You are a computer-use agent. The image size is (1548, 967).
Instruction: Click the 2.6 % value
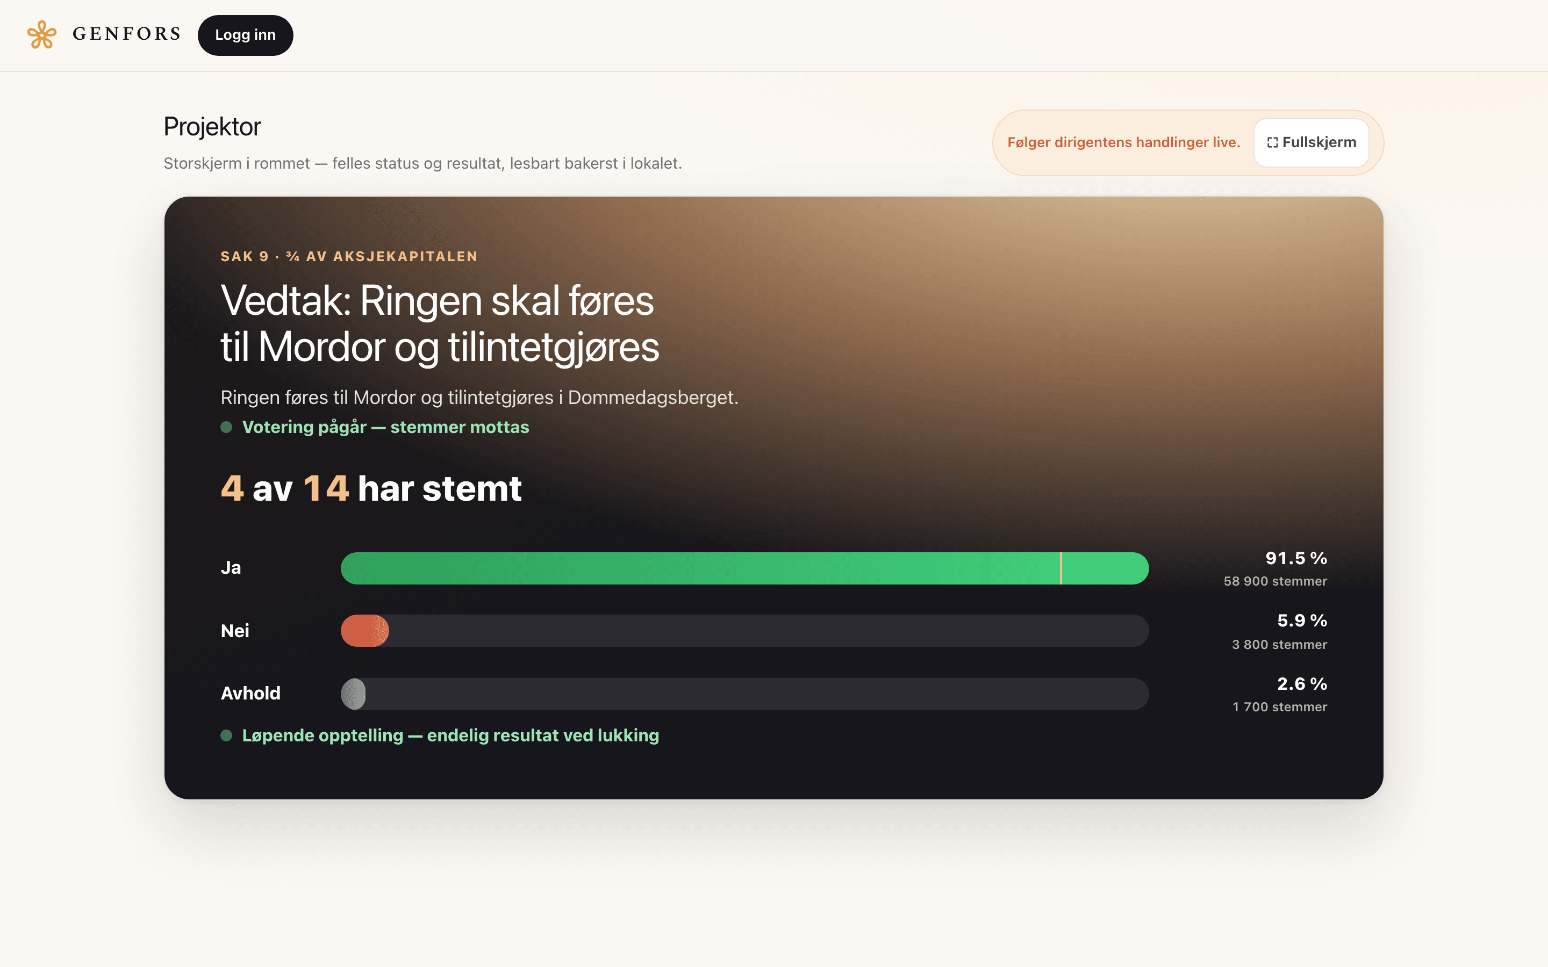[1302, 684]
